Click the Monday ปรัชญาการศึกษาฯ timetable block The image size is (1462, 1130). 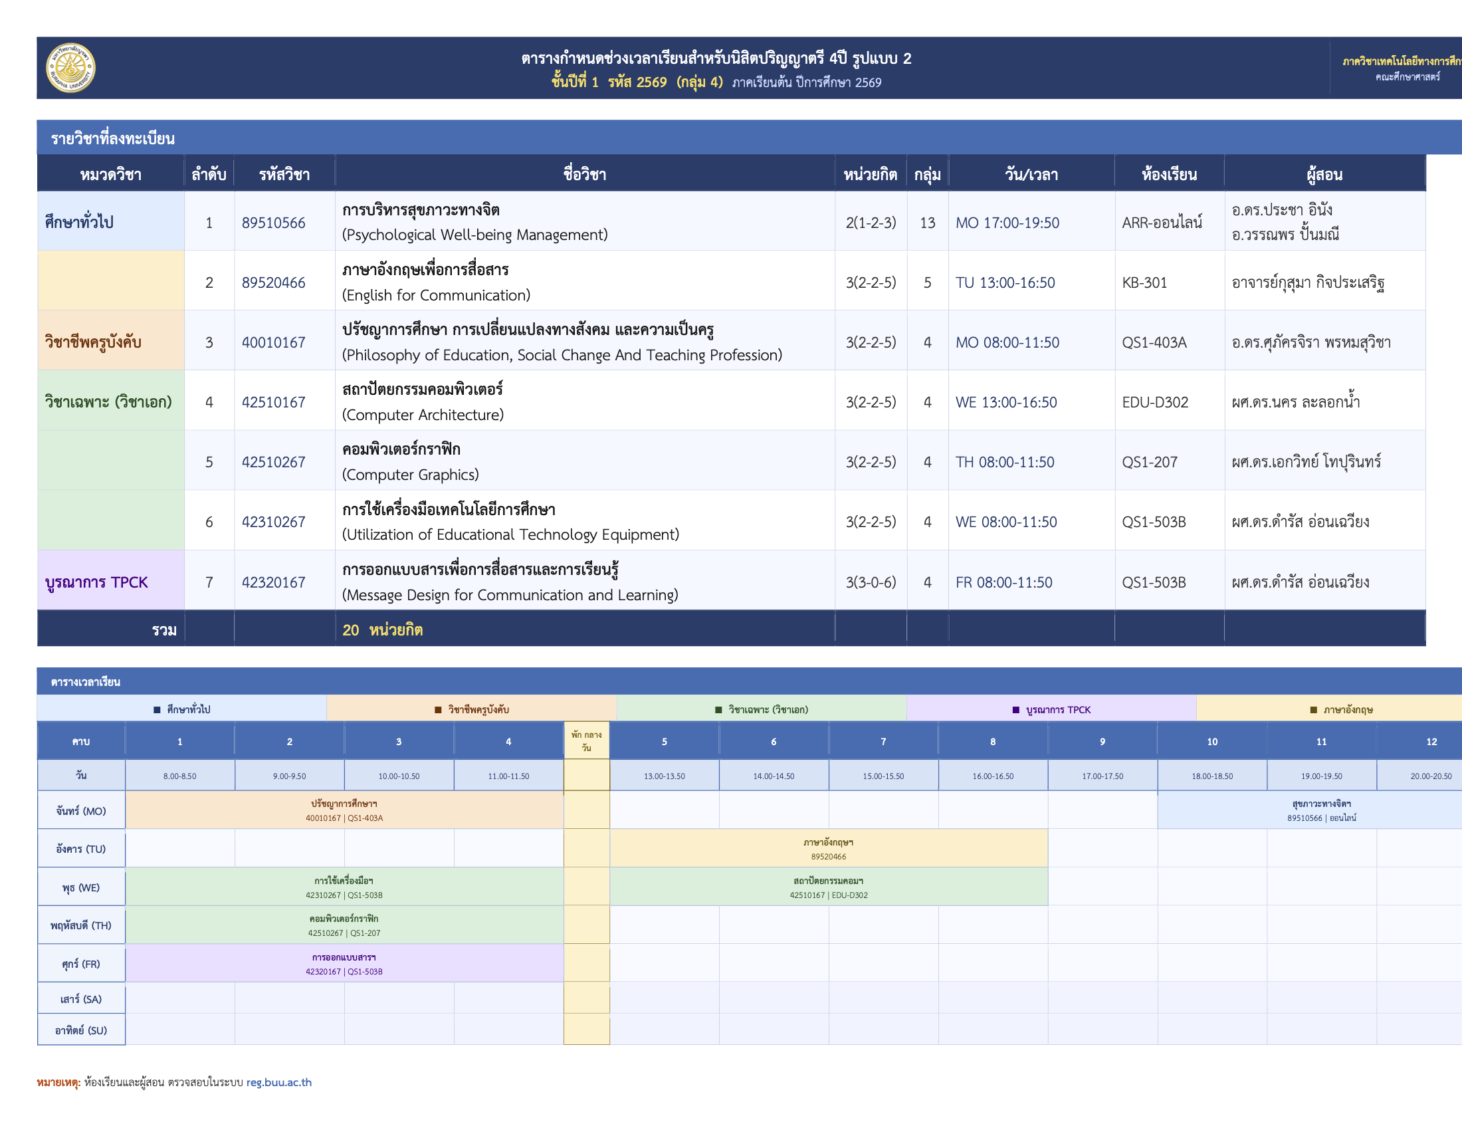(x=344, y=810)
